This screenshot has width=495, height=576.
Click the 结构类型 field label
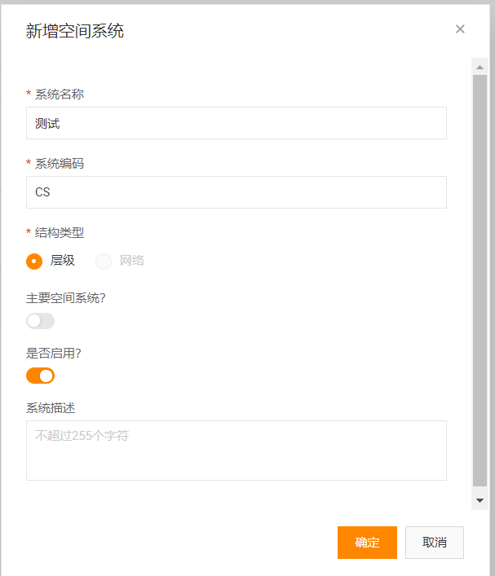click(60, 232)
